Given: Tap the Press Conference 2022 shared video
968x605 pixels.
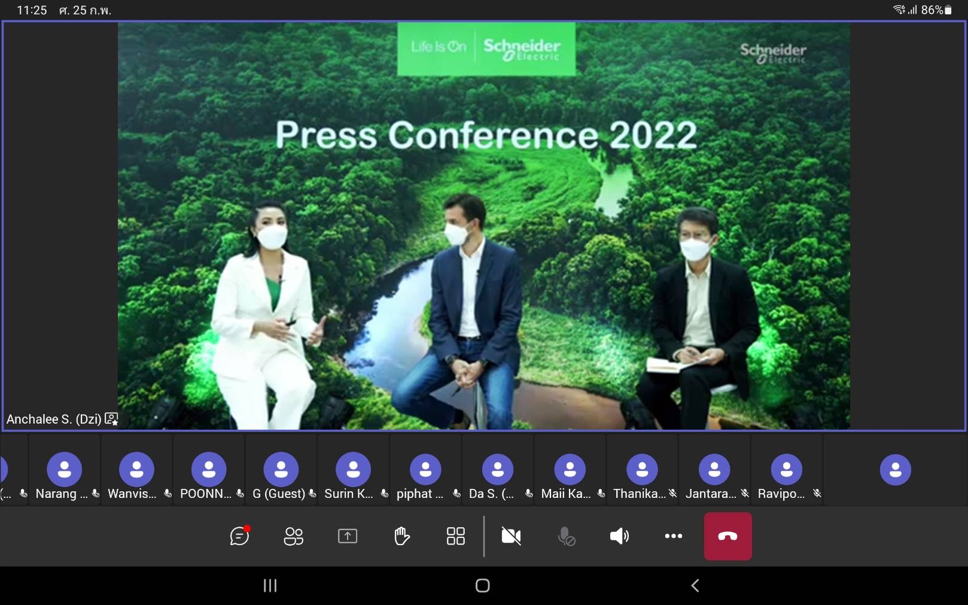Looking at the screenshot, I should click(x=484, y=226).
